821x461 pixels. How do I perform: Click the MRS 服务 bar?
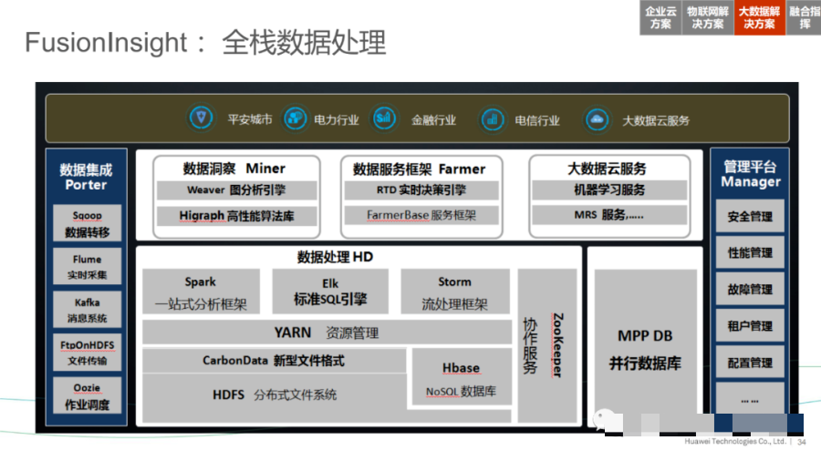[x=609, y=215]
